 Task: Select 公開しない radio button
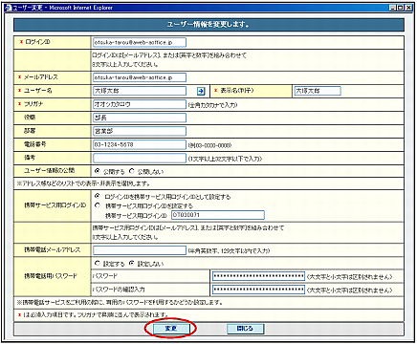point(132,171)
